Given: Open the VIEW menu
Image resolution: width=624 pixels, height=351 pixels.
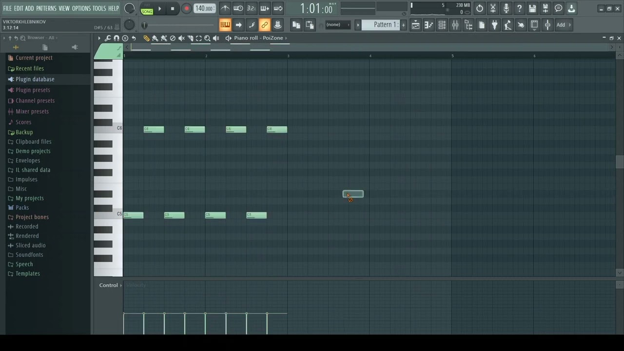Looking at the screenshot, I should [x=64, y=8].
